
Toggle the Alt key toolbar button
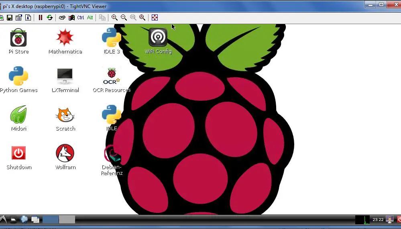pos(90,17)
